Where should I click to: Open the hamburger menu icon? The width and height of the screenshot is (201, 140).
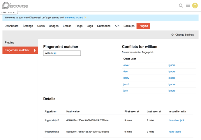point(188,5)
